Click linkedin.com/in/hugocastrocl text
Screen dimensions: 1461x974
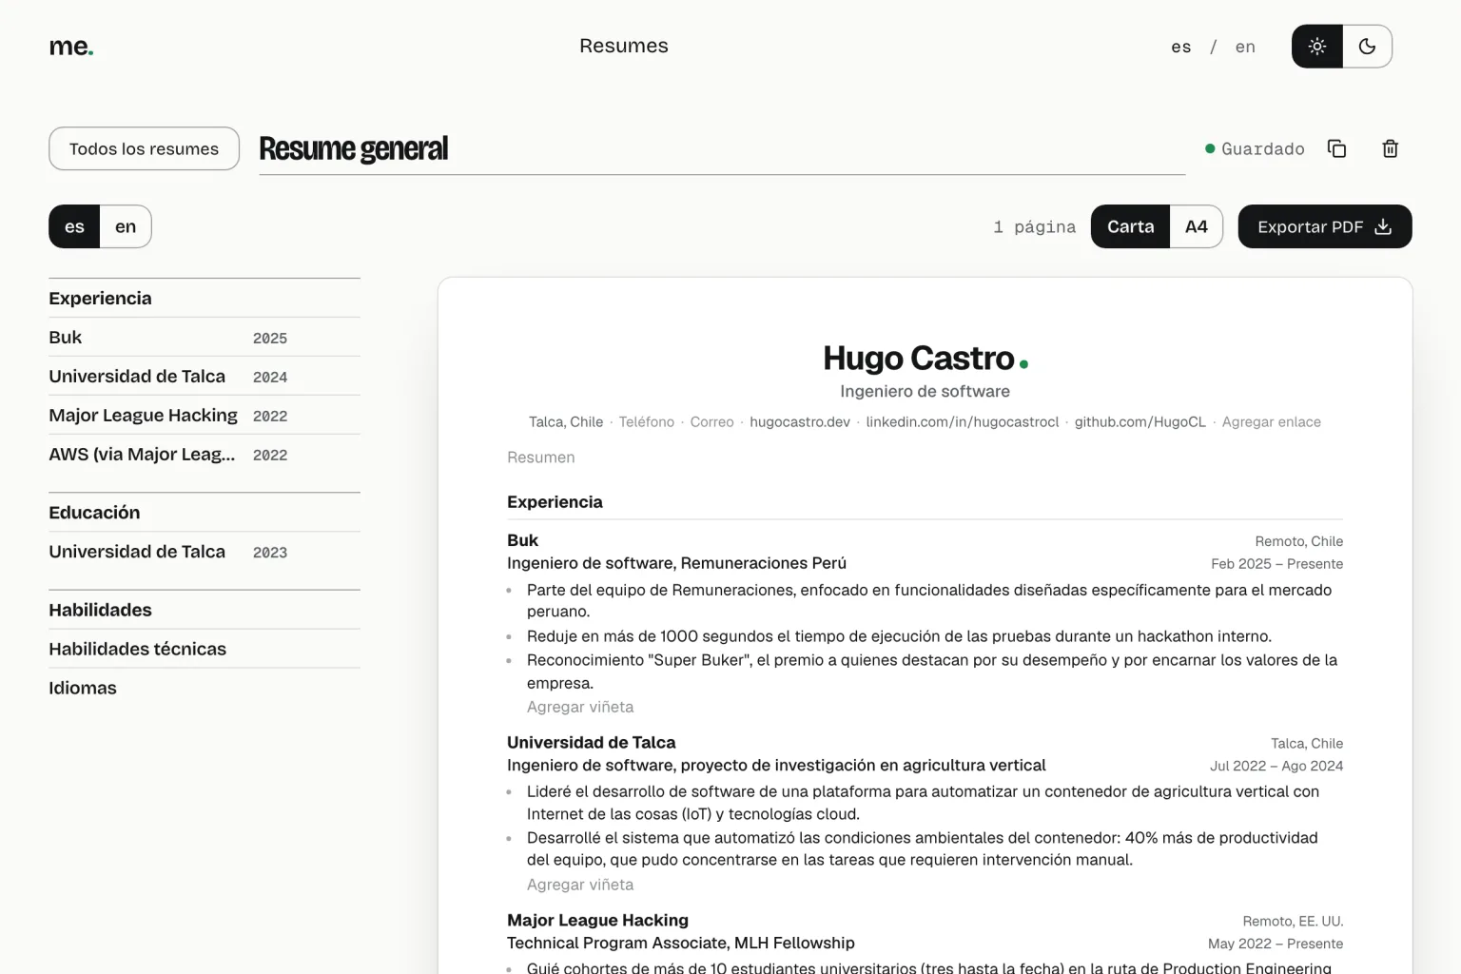click(963, 421)
